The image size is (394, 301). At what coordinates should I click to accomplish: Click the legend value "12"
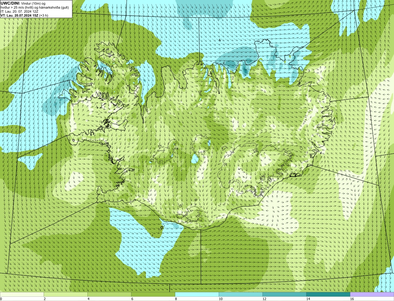pyautogui.click(x=264, y=299)
